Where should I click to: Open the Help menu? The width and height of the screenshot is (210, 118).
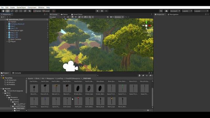[48, 8]
